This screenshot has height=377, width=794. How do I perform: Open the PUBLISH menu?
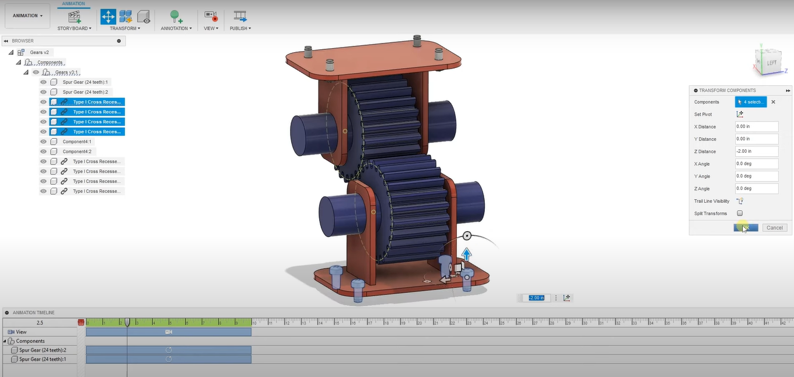click(240, 28)
